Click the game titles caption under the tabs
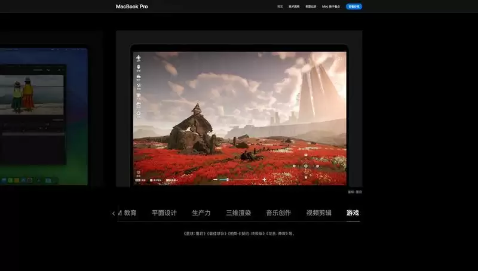This screenshot has height=271, width=478. click(x=239, y=233)
